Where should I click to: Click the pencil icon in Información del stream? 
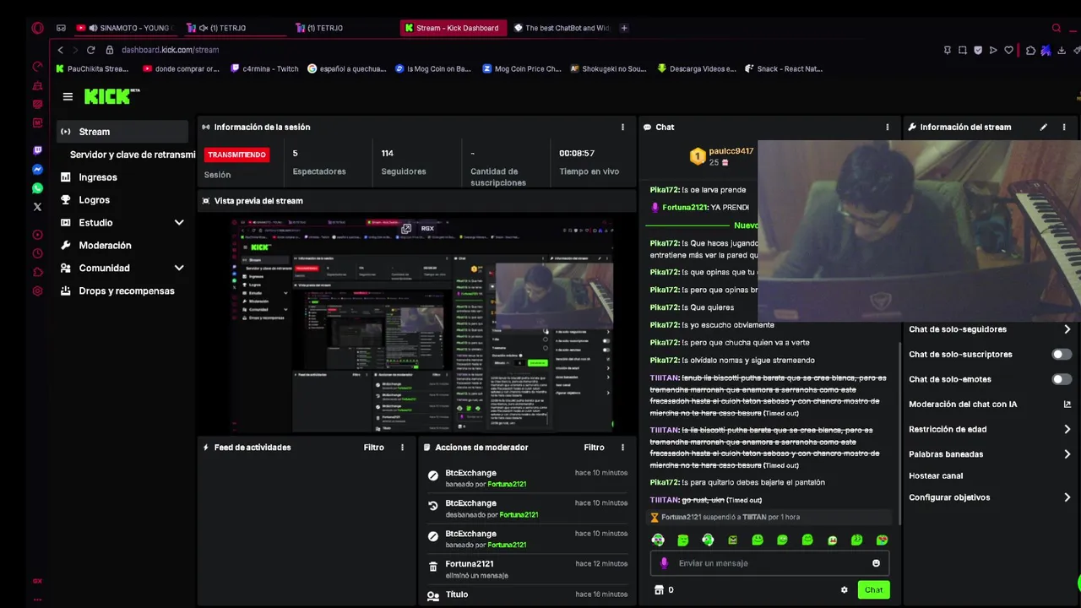coord(1043,128)
